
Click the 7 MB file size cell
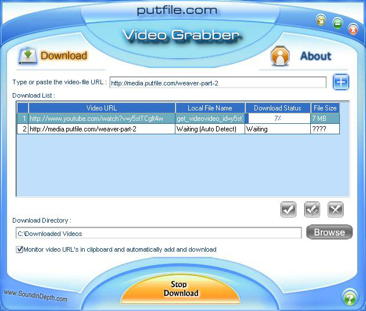325,119
